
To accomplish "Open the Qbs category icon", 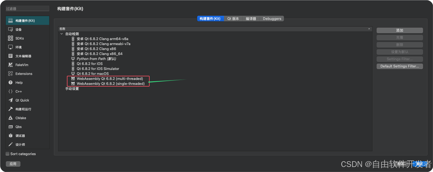I will [11, 127].
